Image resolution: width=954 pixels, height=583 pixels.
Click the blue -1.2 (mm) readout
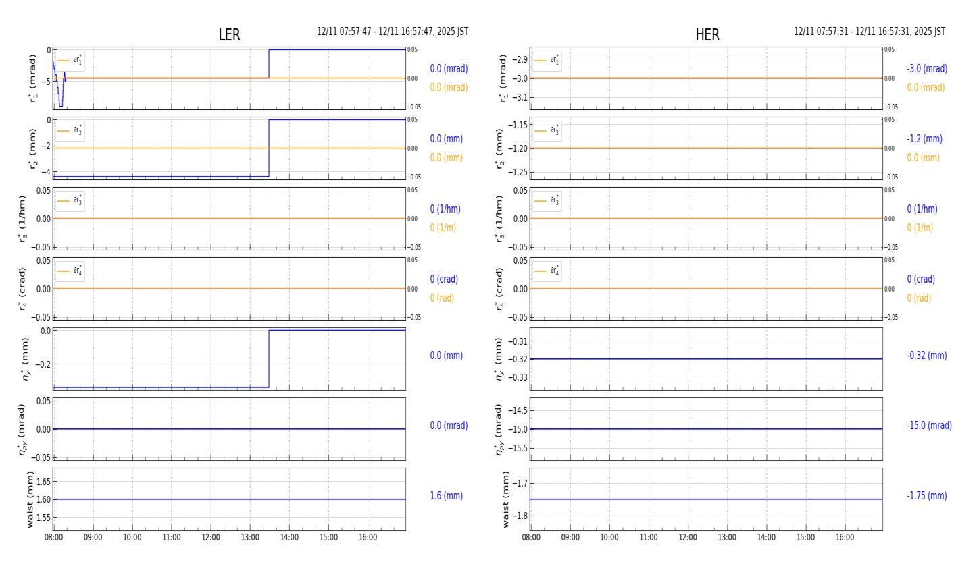click(924, 139)
